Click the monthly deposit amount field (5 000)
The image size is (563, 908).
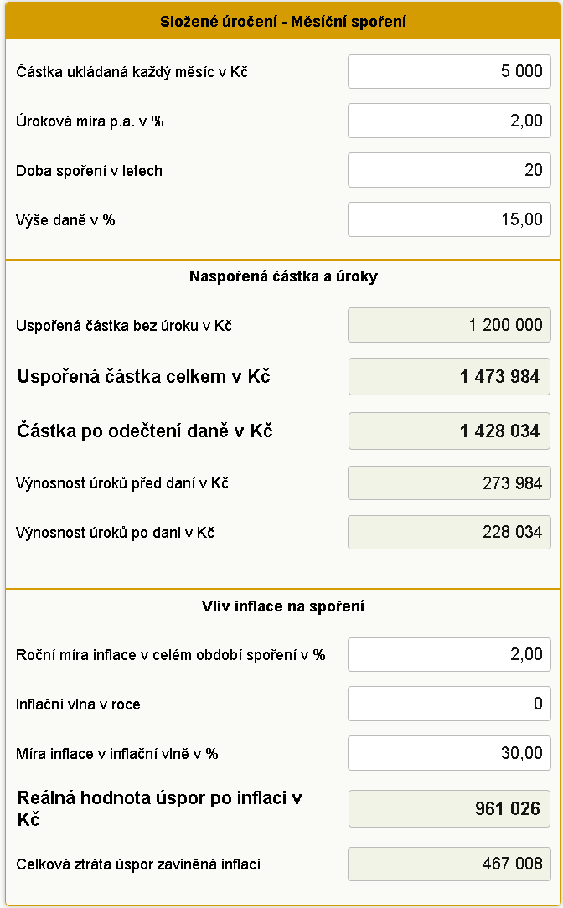click(449, 71)
